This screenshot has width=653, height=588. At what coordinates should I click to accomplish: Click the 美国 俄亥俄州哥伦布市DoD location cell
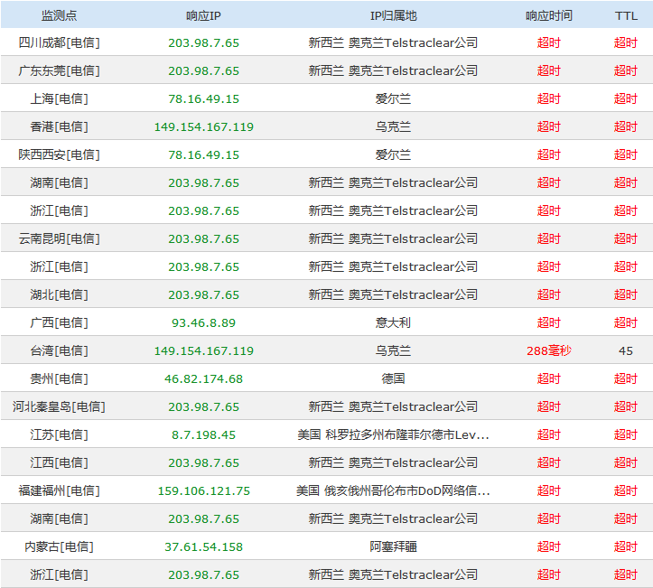[393, 490]
